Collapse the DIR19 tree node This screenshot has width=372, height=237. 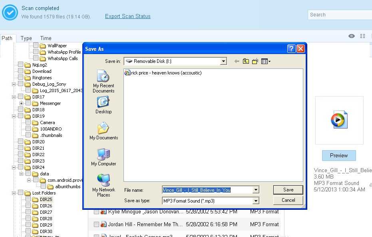(x=14, y=116)
